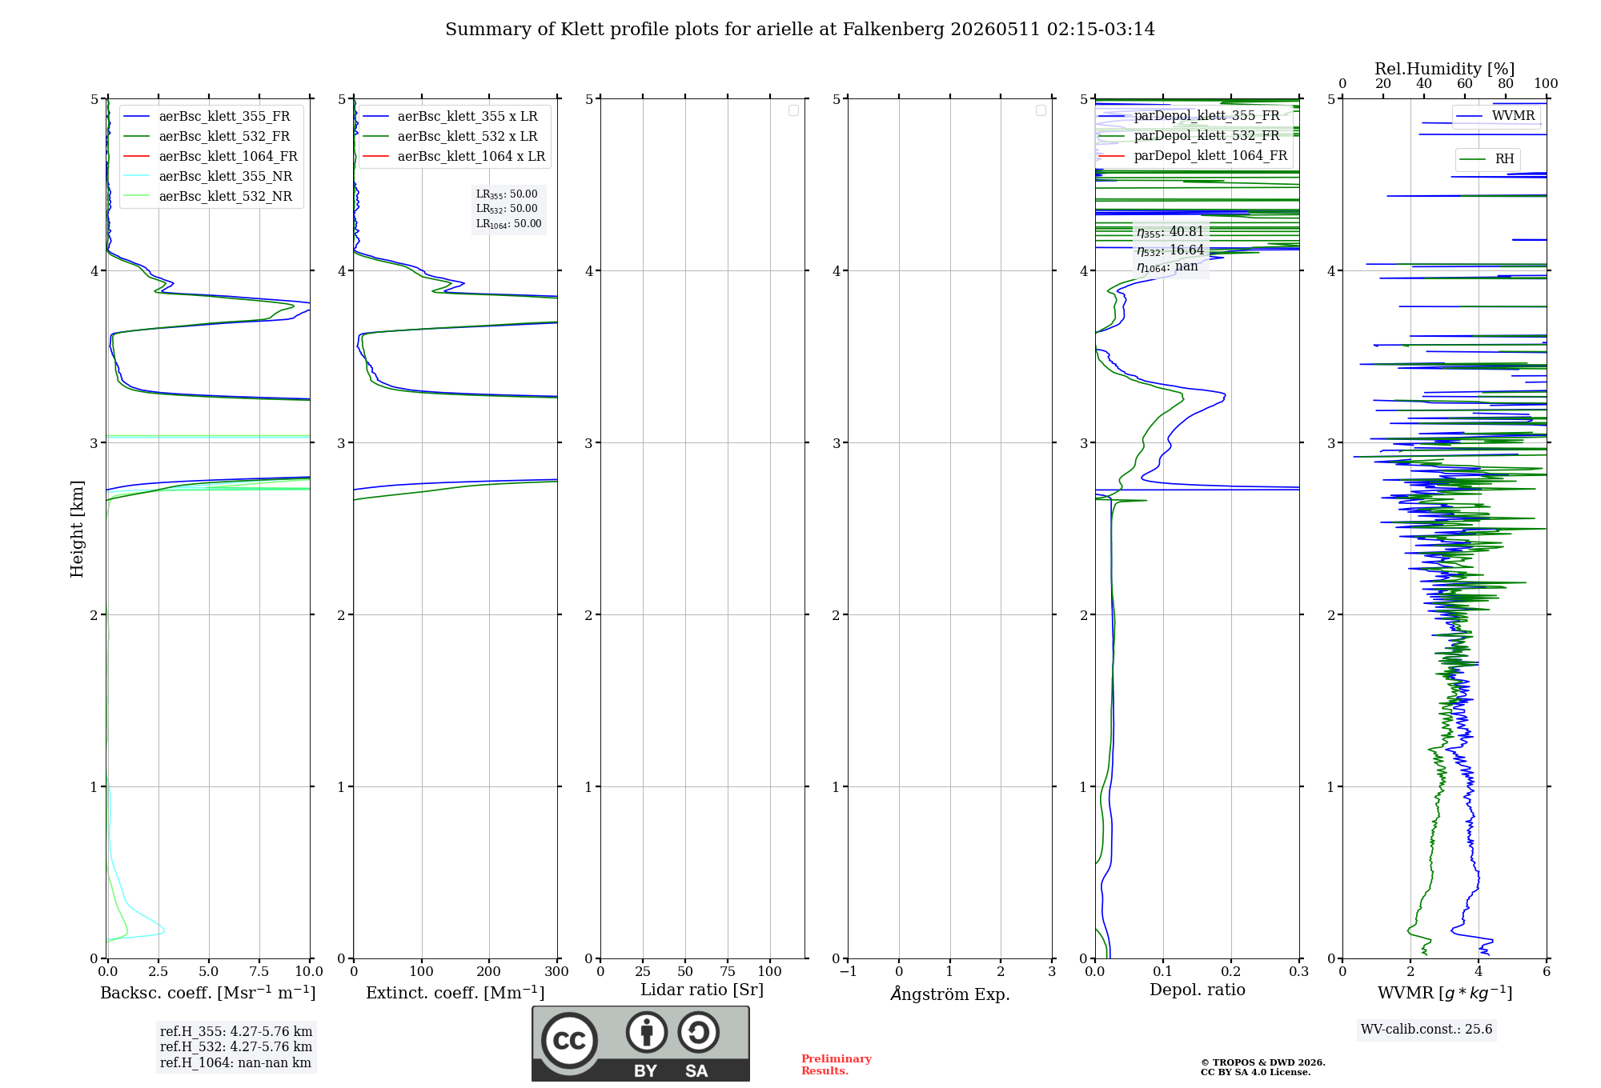Click the Backsc. coeff. axis label
The image size is (1601, 1088).
click(x=208, y=993)
